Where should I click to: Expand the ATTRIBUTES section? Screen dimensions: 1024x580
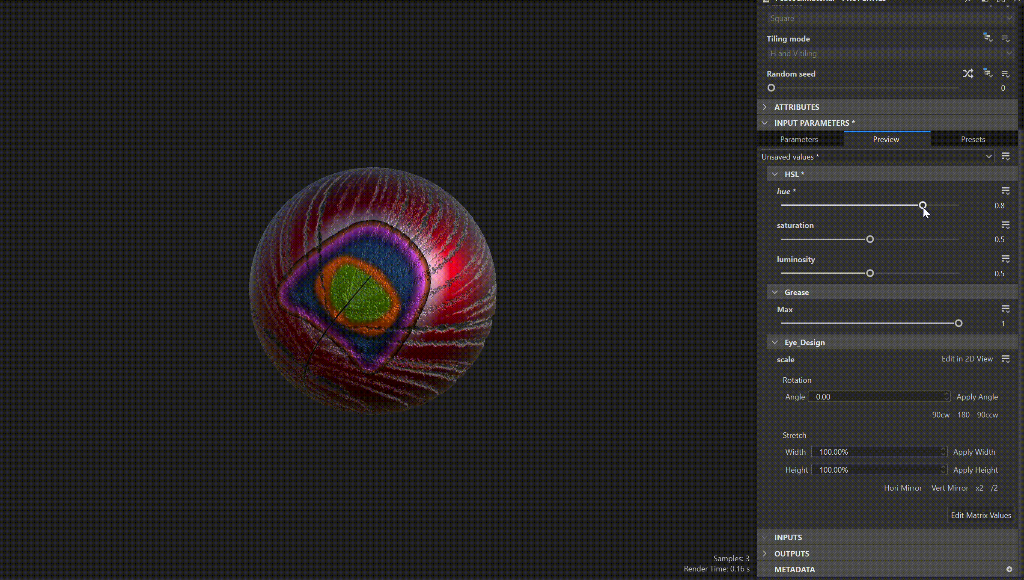click(765, 107)
